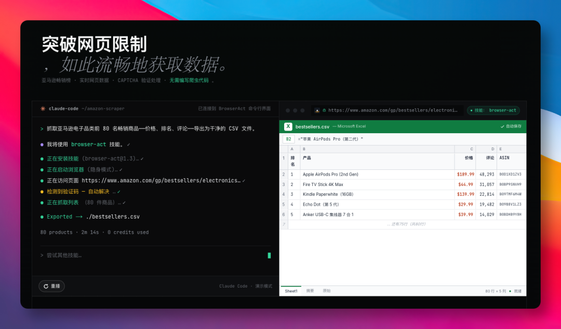561x329 pixels.
Task: Click the 重播 replay button
Action: pyautogui.click(x=51, y=286)
